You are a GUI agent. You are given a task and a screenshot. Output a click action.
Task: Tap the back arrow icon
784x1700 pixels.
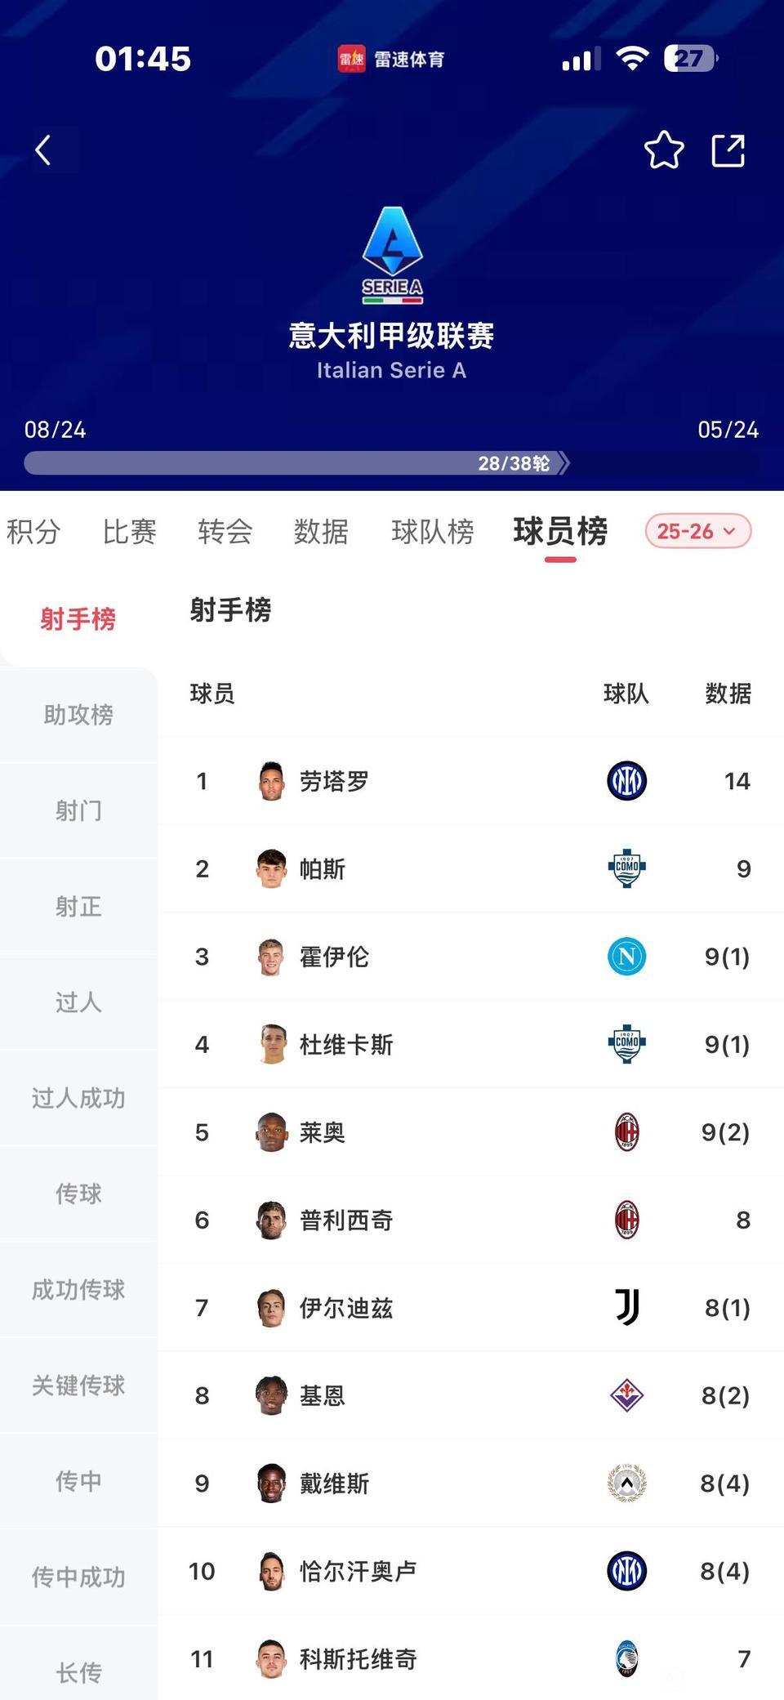[x=43, y=150]
